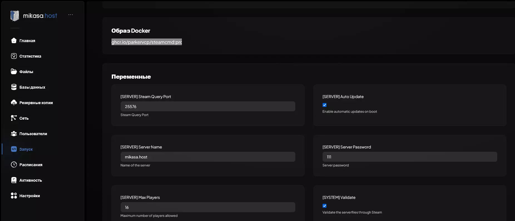
Task: Open the Статистика gauge icon
Action: [14, 56]
